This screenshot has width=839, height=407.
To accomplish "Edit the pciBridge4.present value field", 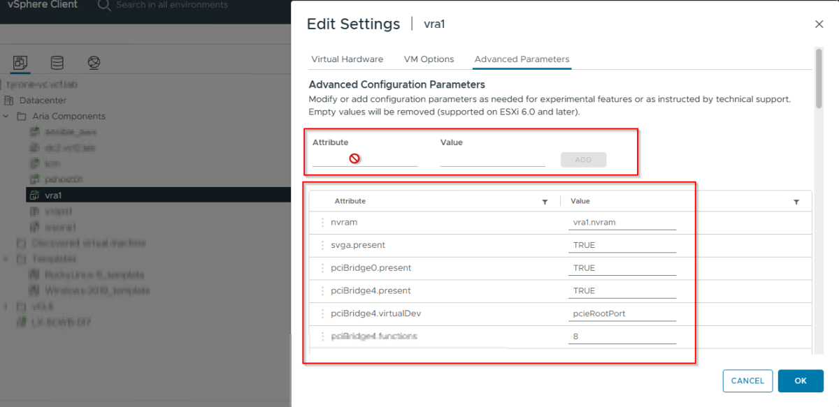I will [x=622, y=290].
